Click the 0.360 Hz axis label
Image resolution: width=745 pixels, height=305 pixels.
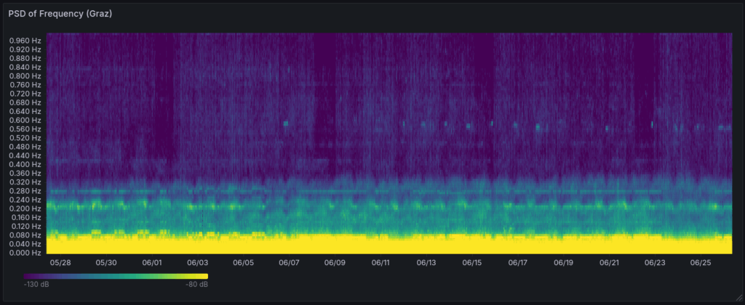click(25, 174)
